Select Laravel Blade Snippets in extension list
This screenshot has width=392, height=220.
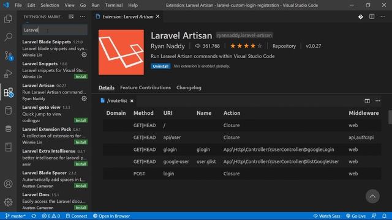pos(55,48)
